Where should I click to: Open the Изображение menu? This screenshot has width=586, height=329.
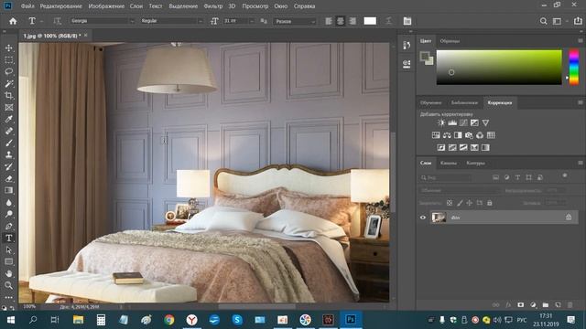(106, 6)
